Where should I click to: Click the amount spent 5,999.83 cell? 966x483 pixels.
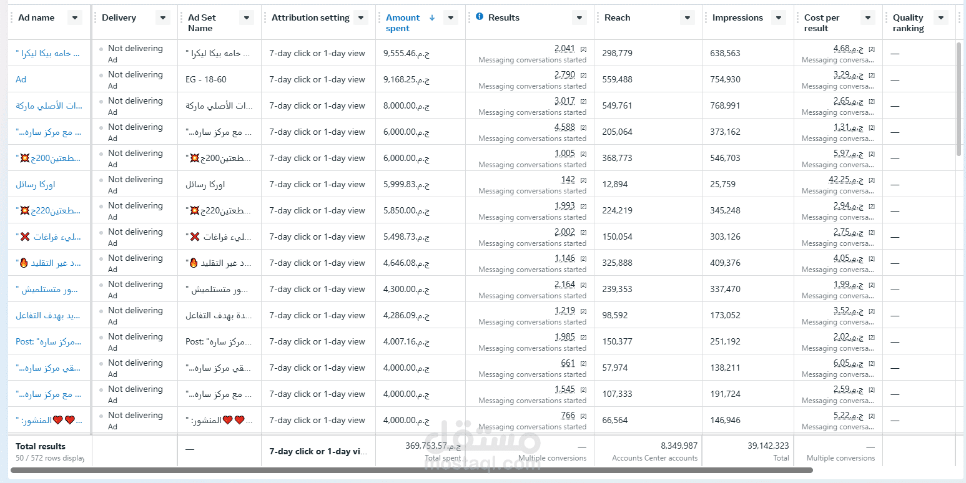(x=407, y=184)
